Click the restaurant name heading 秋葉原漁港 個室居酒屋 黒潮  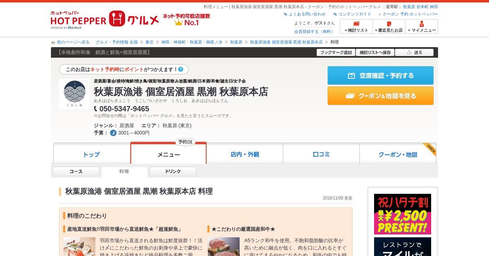[181, 92]
